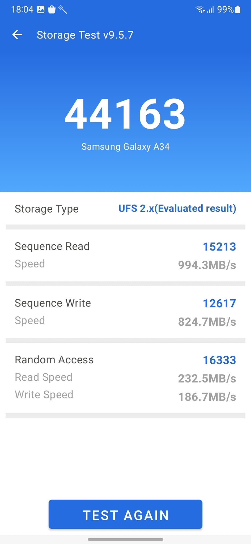Tap the battery icon
This screenshot has width=251, height=544.
pos(238,10)
